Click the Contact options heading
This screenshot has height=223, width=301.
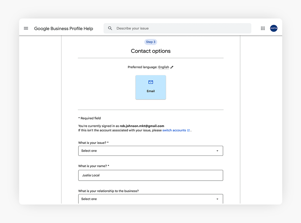[x=150, y=51]
